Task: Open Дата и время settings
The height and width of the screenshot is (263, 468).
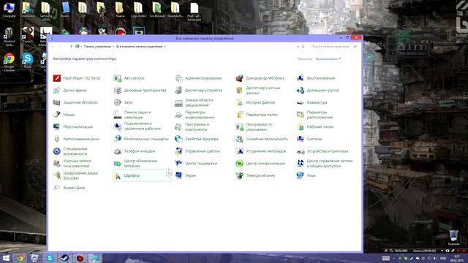Action: (x=70, y=91)
